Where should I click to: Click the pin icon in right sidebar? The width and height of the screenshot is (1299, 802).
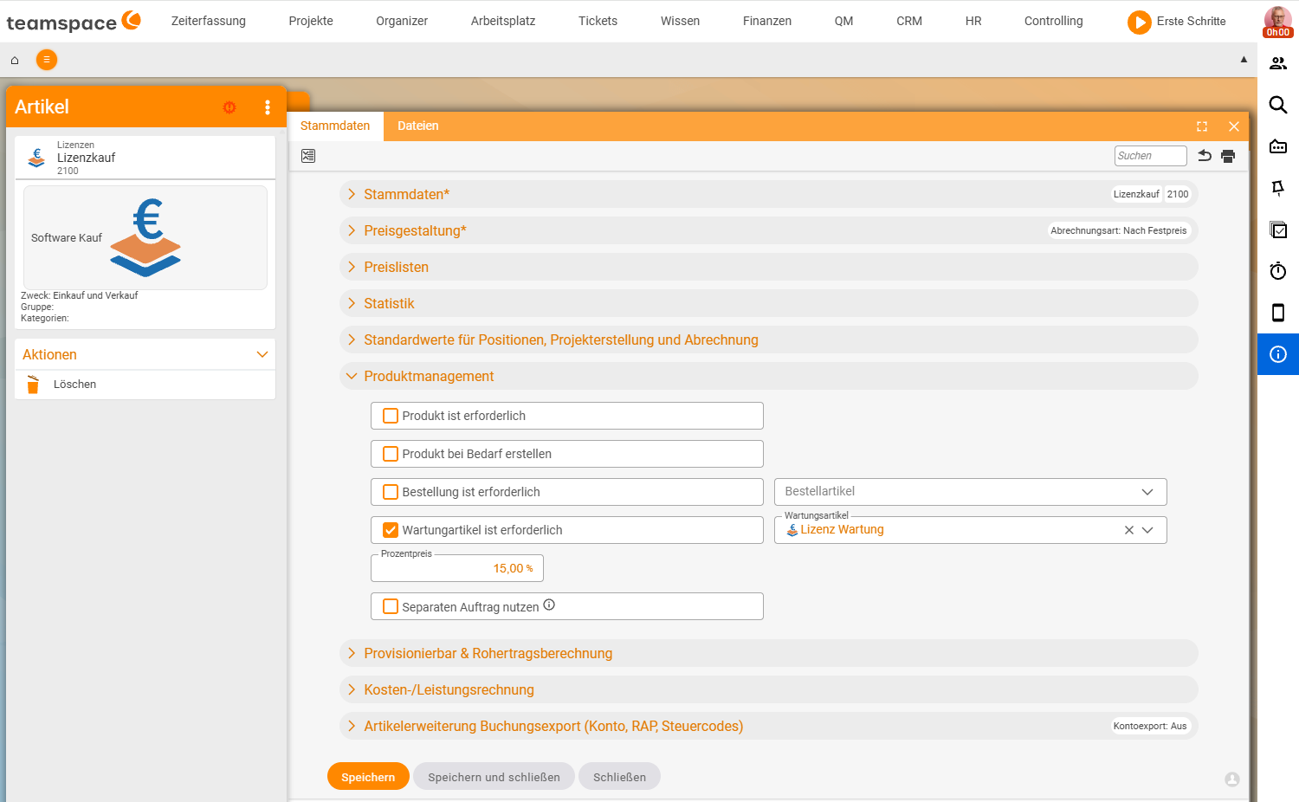click(x=1278, y=188)
